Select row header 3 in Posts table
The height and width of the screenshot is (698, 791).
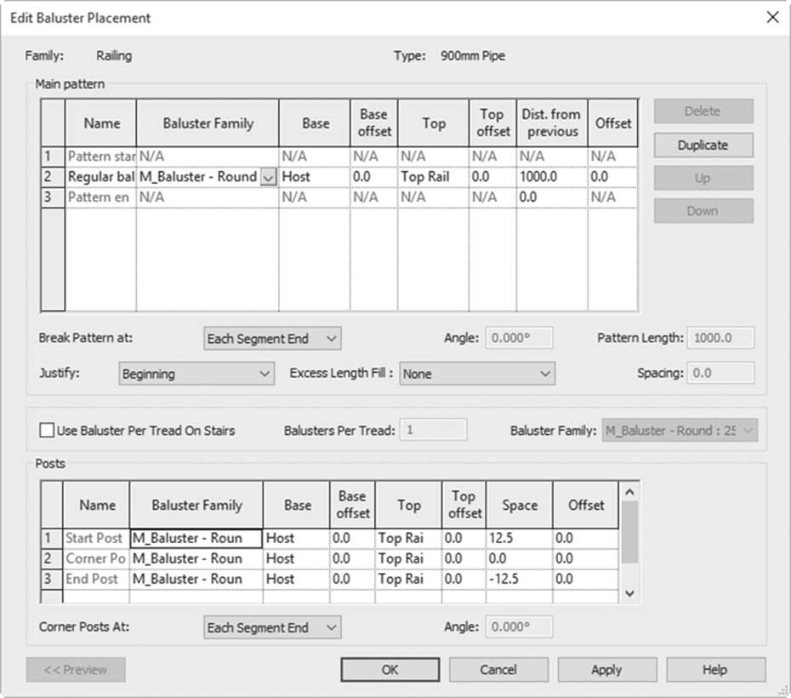pos(52,579)
